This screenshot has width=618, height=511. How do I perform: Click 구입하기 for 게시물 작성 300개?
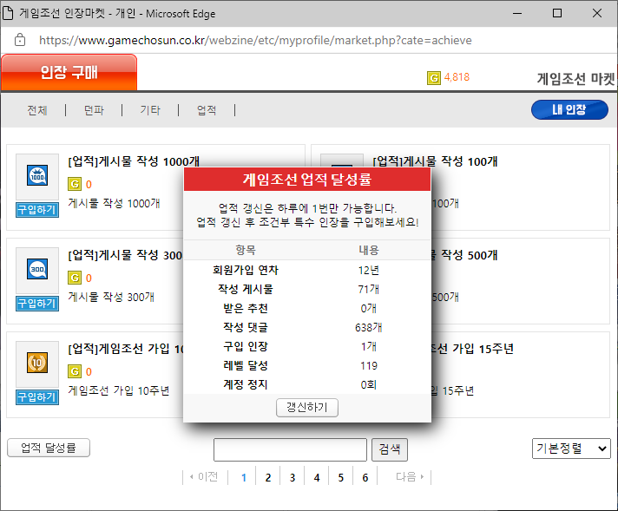[x=37, y=304]
